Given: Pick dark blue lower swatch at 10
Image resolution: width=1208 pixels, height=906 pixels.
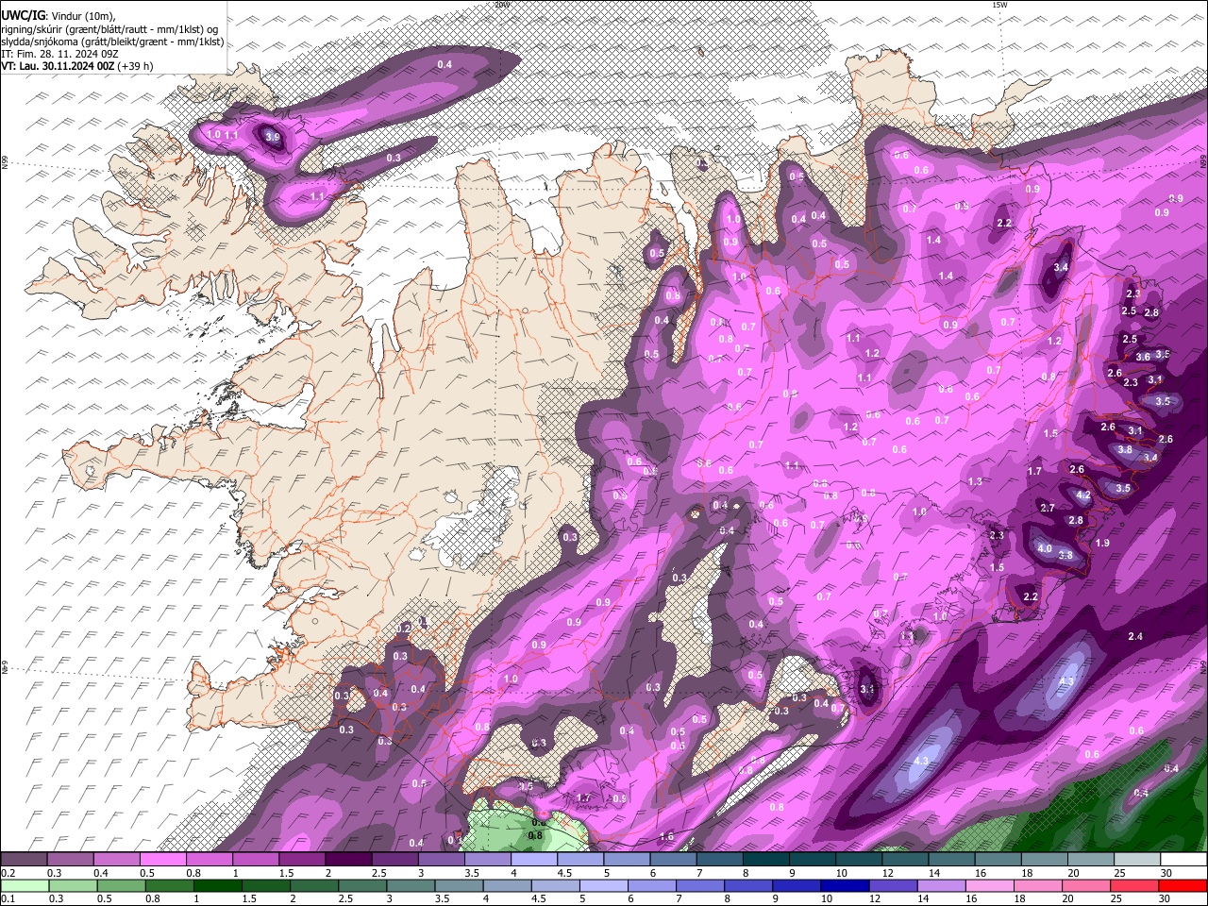Looking at the screenshot, I should [x=846, y=886].
